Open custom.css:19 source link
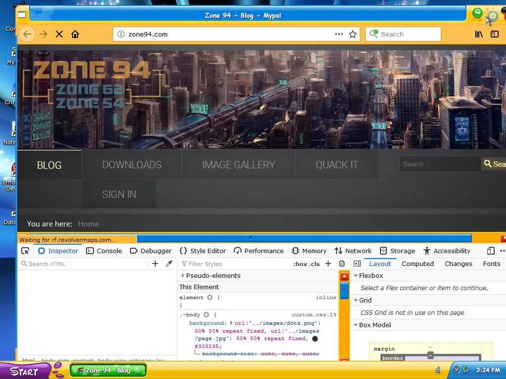Image resolution: width=506 pixels, height=379 pixels. (314, 314)
